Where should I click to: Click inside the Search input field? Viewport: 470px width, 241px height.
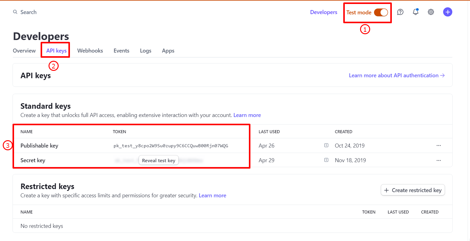pos(28,12)
